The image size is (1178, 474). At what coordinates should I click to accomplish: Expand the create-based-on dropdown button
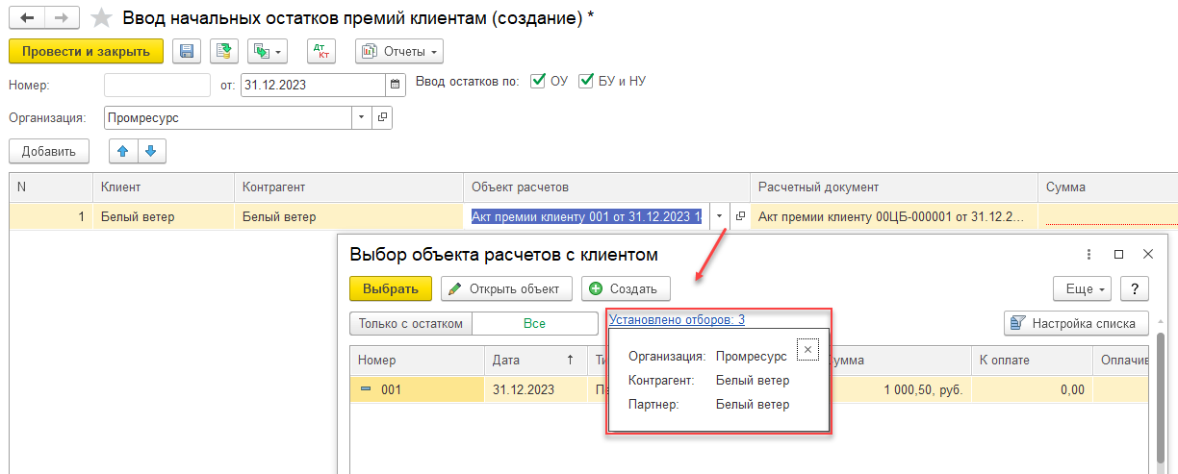pyautogui.click(x=268, y=51)
